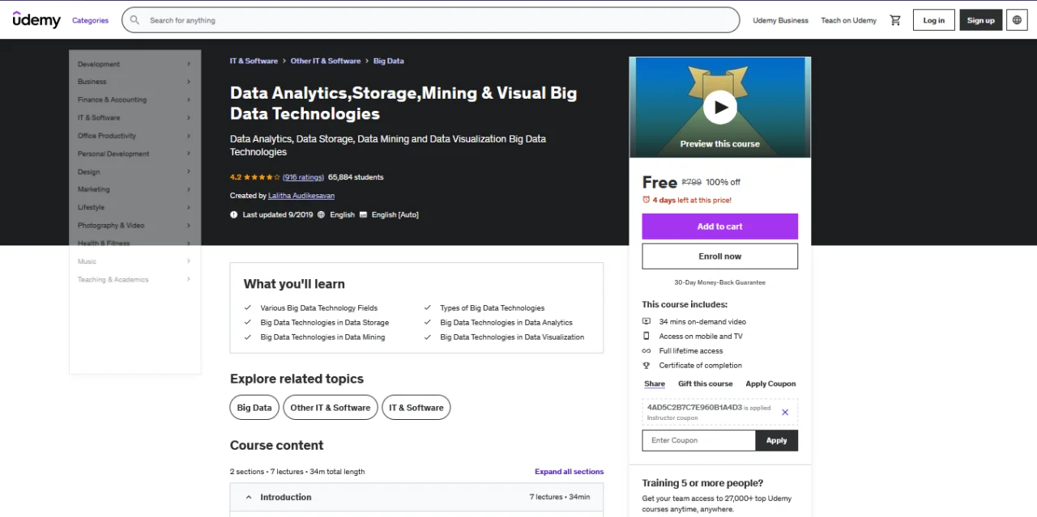Open the Categories dropdown in header
Image resolution: width=1037 pixels, height=517 pixels.
click(90, 20)
